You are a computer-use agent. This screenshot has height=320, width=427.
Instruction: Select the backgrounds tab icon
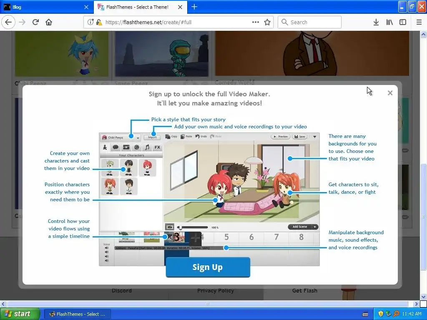click(x=126, y=147)
